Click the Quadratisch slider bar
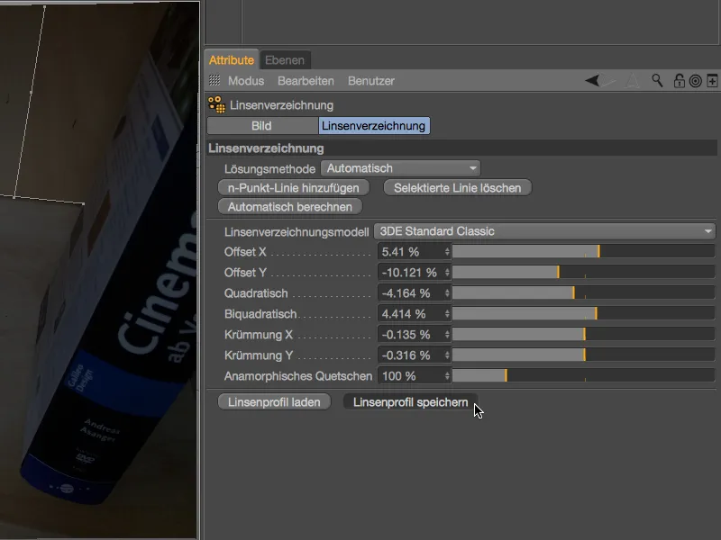Image resolution: width=721 pixels, height=540 pixels. (583, 292)
